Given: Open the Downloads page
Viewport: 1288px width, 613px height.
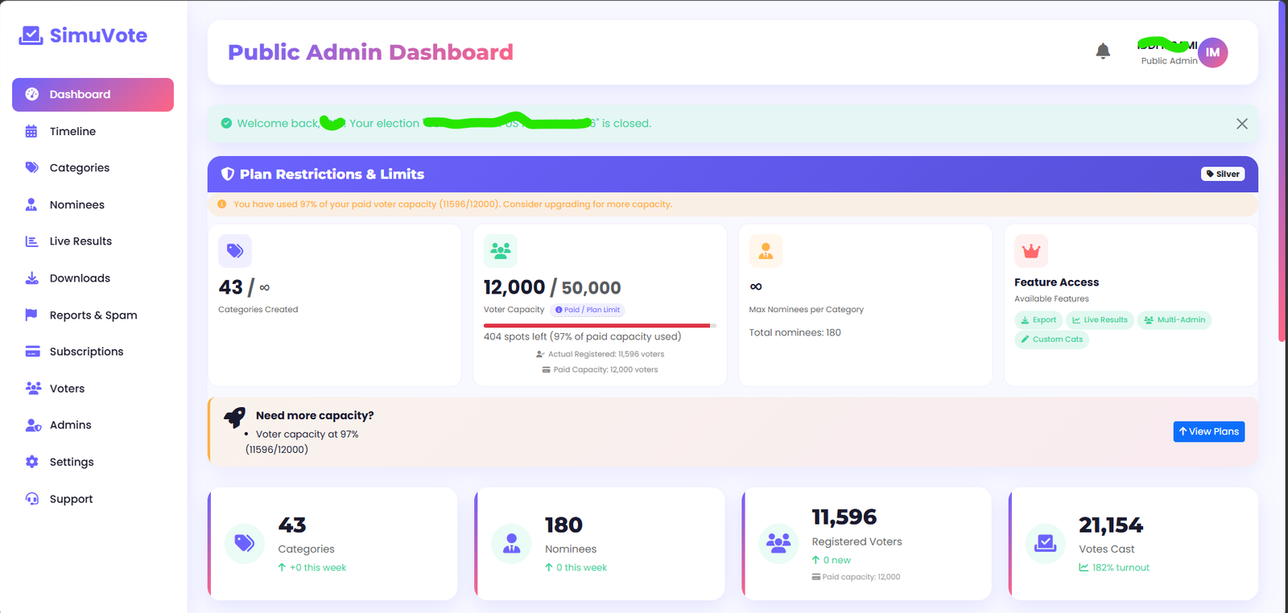Looking at the screenshot, I should [x=93, y=278].
